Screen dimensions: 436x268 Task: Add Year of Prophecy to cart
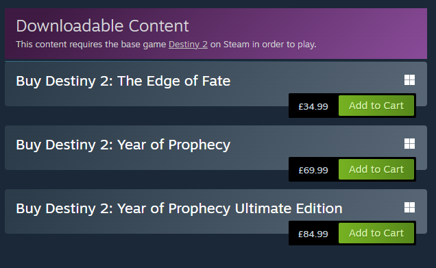(x=376, y=169)
